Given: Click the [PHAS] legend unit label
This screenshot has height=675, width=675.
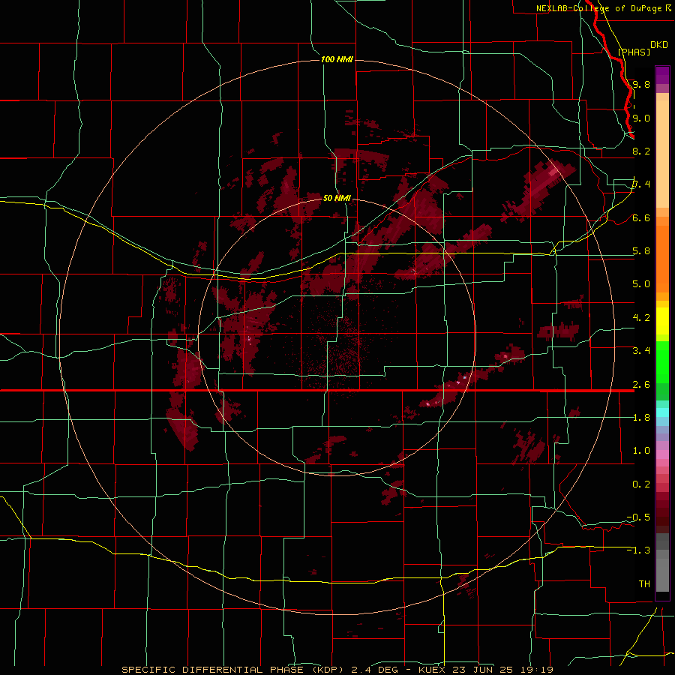Looking at the screenshot, I should [634, 52].
